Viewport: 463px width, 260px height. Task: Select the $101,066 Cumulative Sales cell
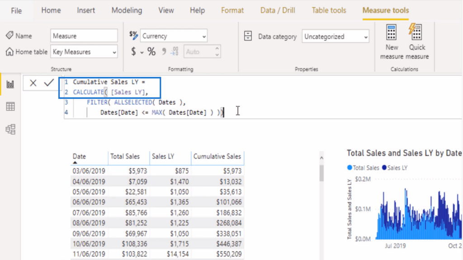tap(229, 202)
